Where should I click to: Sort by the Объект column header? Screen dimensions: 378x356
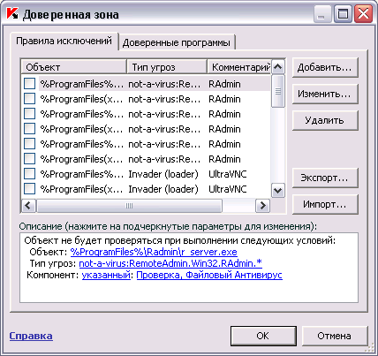coord(74,67)
